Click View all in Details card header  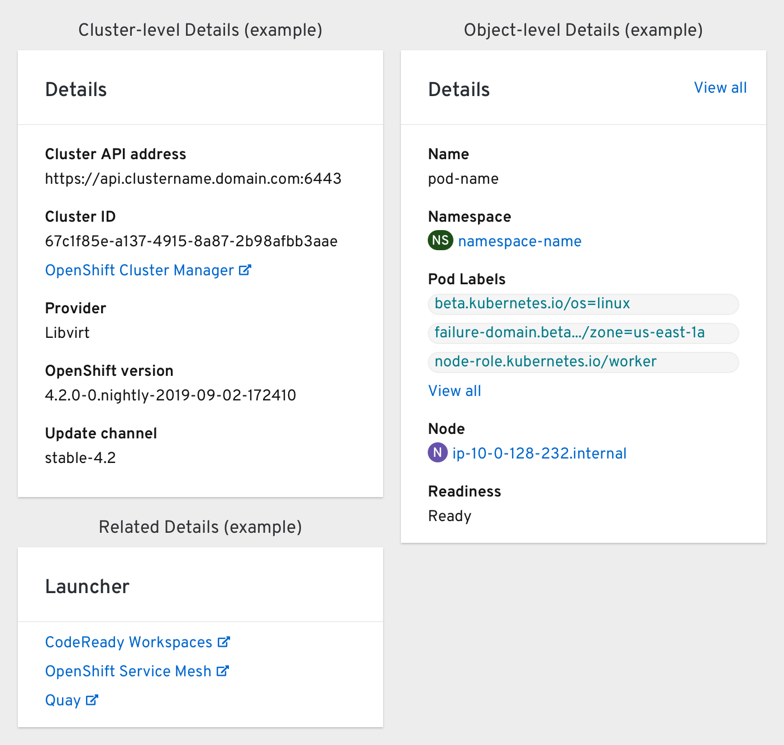tap(720, 88)
